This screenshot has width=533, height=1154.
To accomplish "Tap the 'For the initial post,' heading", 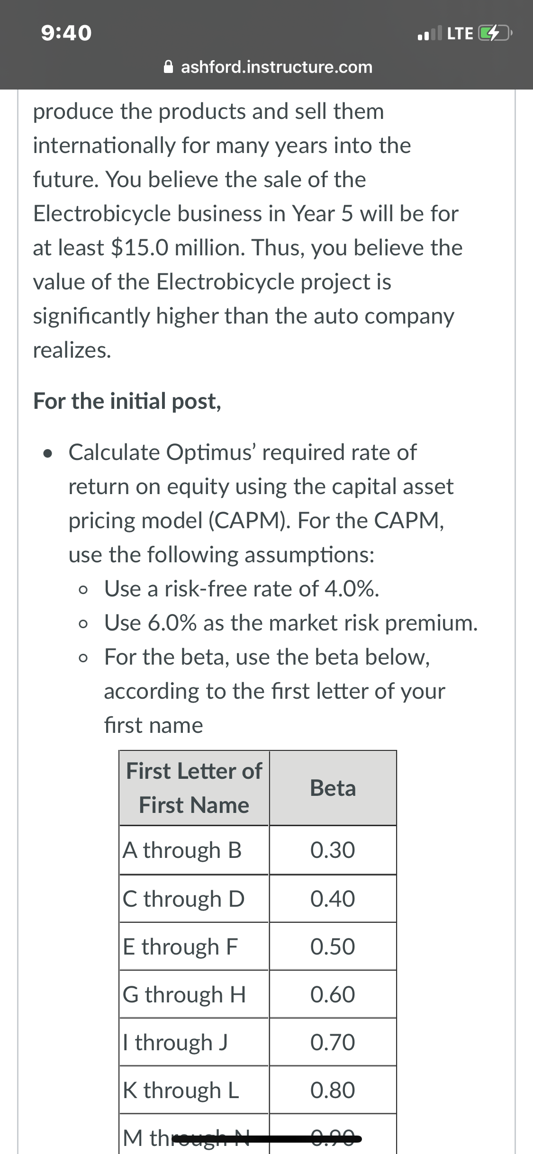I will click(x=127, y=401).
